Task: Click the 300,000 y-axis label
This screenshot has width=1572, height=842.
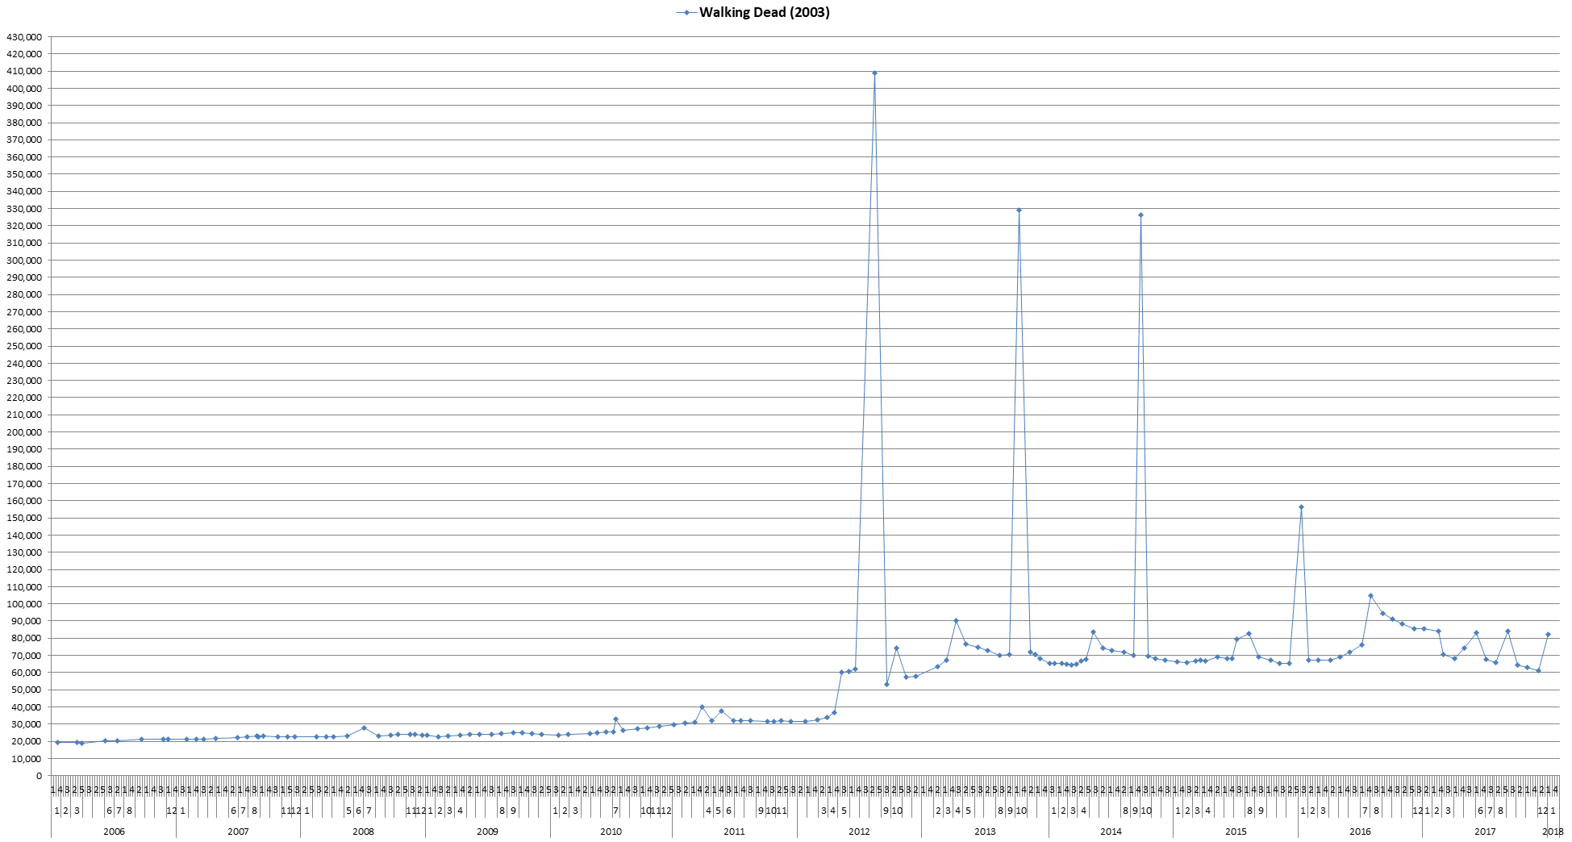Action: (23, 261)
